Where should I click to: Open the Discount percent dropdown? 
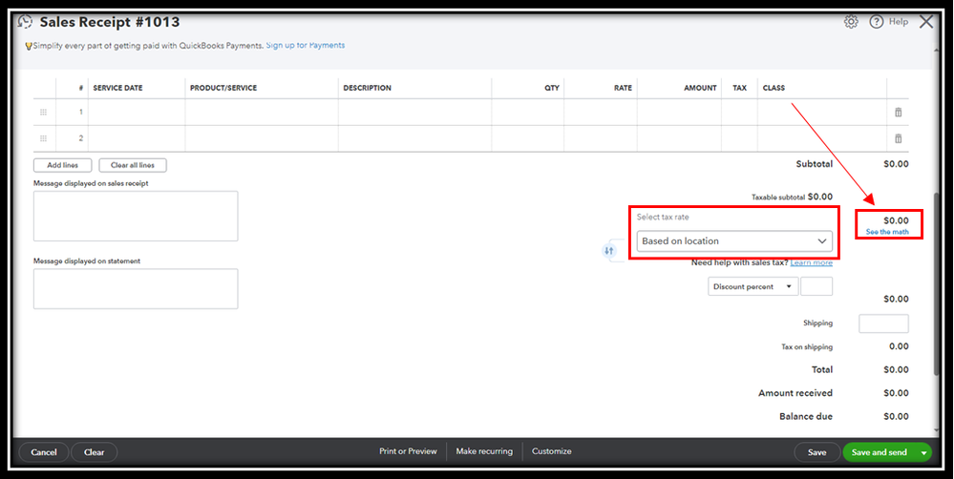point(753,286)
